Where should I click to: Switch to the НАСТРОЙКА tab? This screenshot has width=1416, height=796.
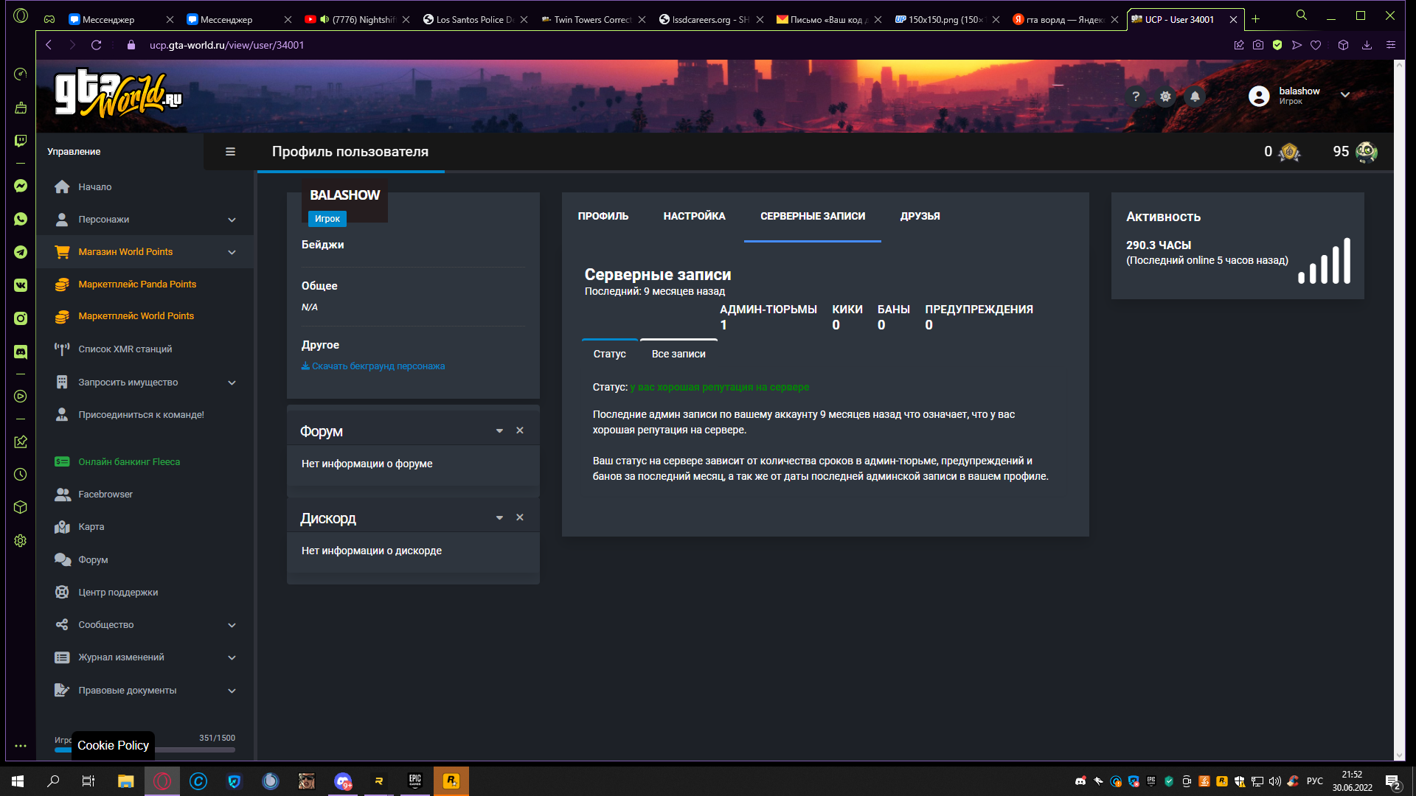point(694,216)
